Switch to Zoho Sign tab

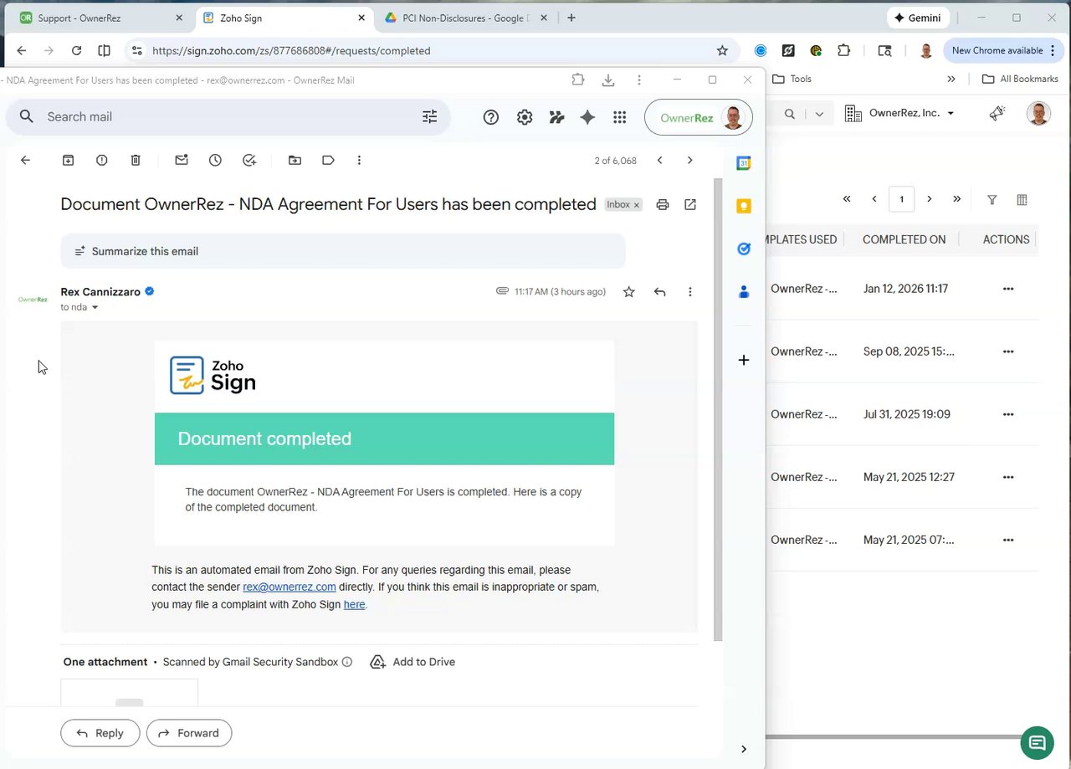(284, 18)
